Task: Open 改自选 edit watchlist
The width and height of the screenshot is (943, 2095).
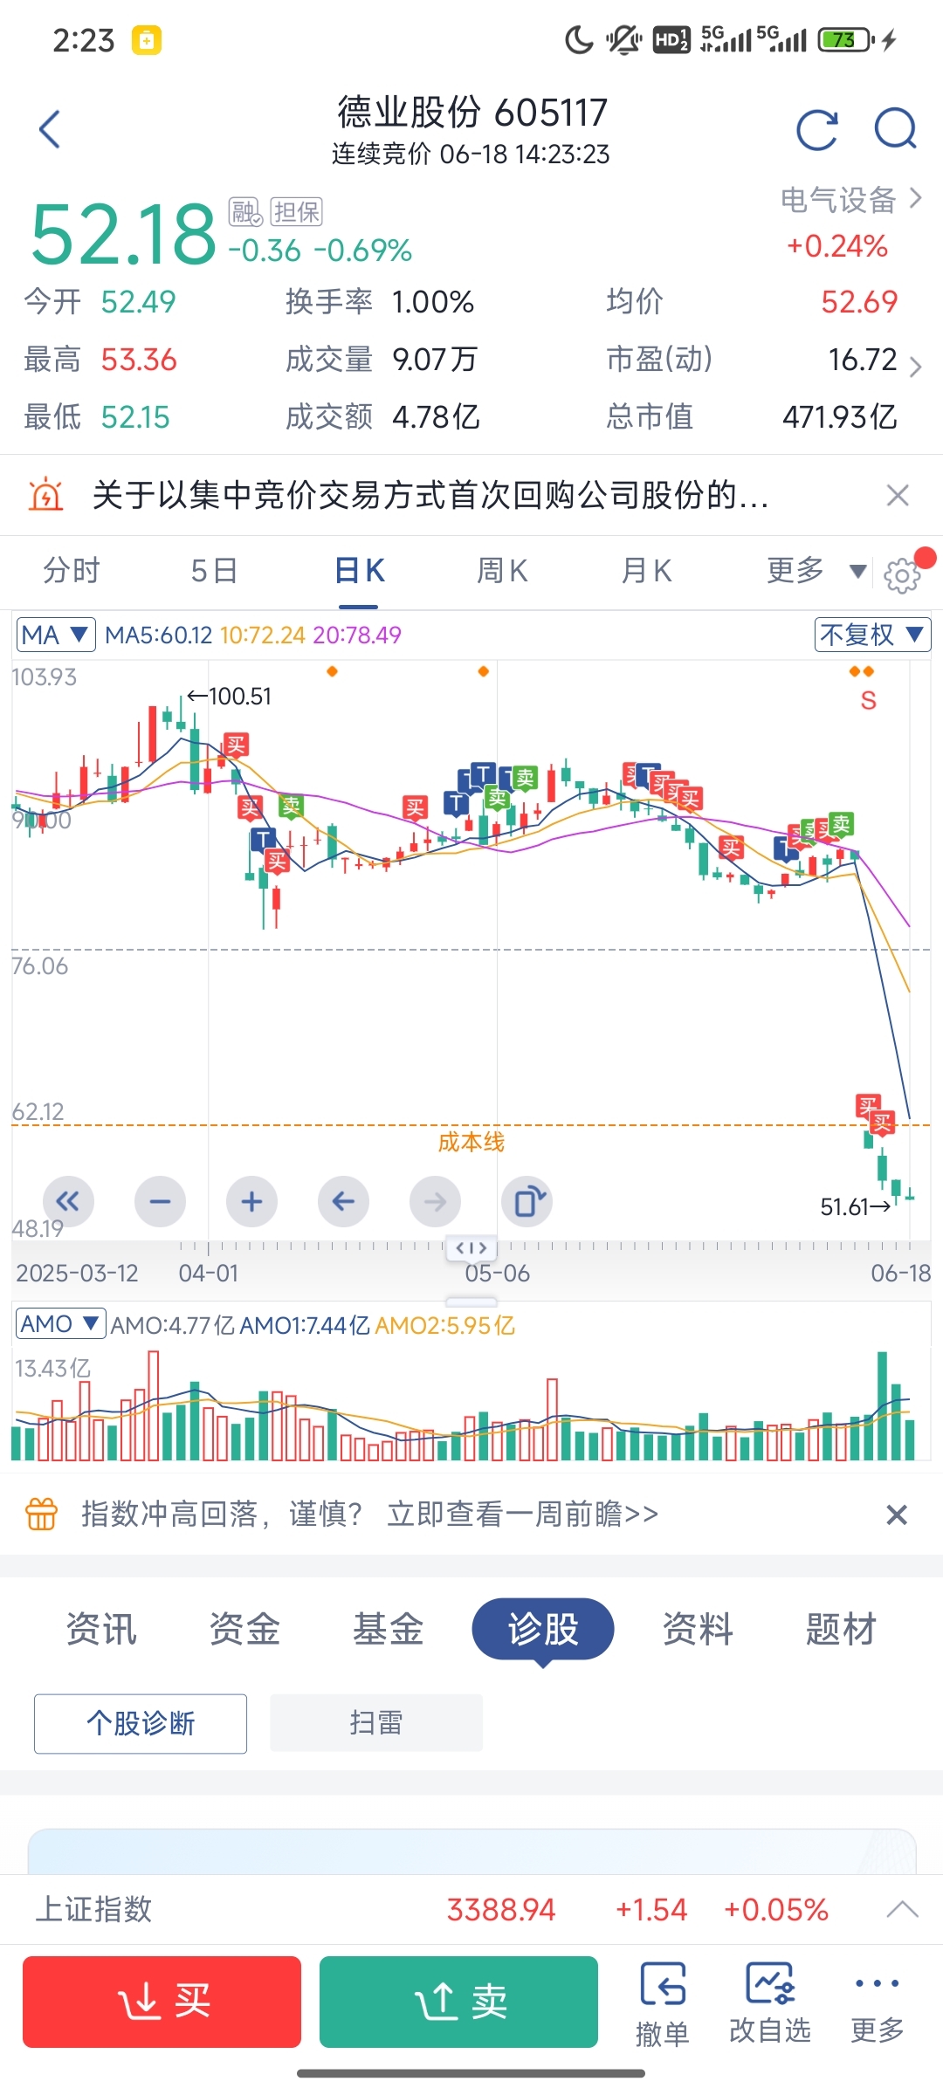Action: point(770,2003)
